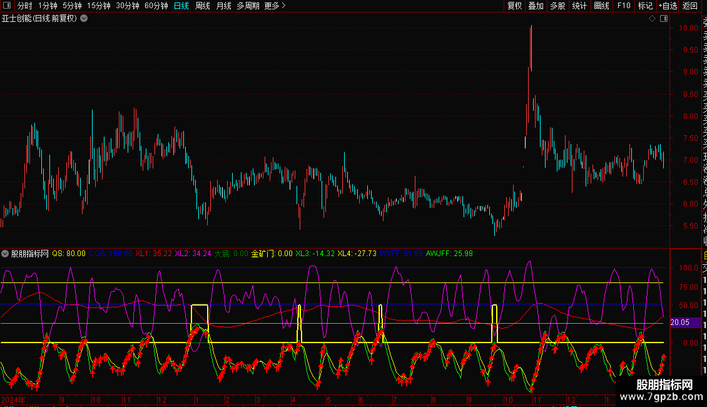
Task: Add stock via +自选 button
Action: [668, 6]
